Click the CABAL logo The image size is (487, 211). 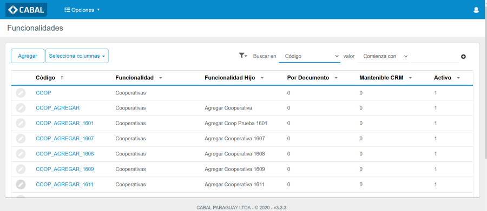(26, 10)
